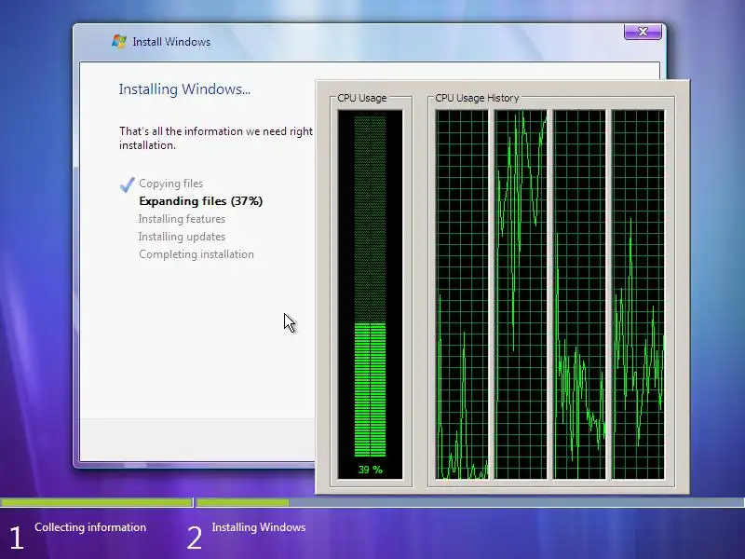Click the Collecting information progress bar segment
Viewport: 745px width, 559px height.
pos(96,502)
